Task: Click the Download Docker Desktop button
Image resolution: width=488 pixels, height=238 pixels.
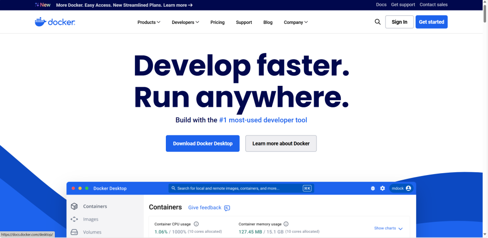Action: pyautogui.click(x=203, y=144)
